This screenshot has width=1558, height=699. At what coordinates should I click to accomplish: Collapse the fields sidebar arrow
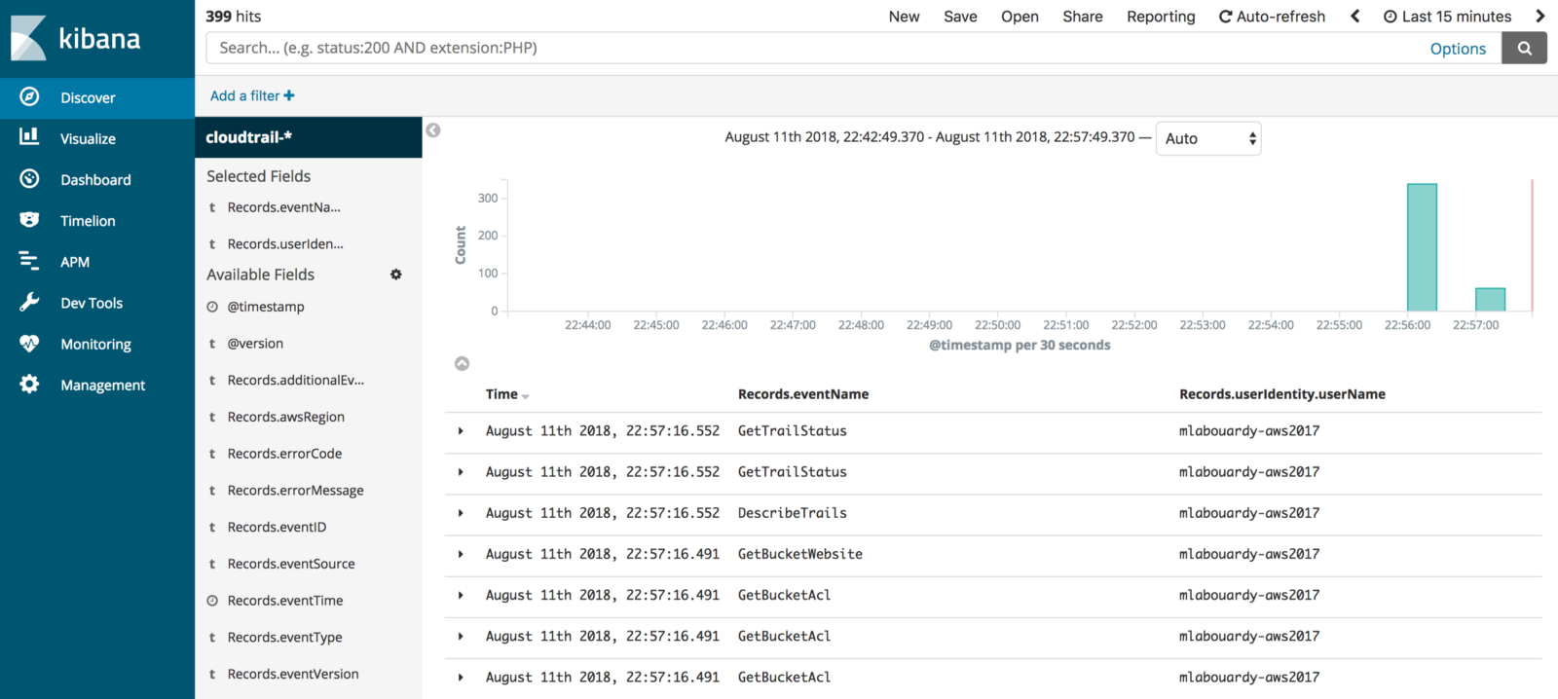(433, 130)
